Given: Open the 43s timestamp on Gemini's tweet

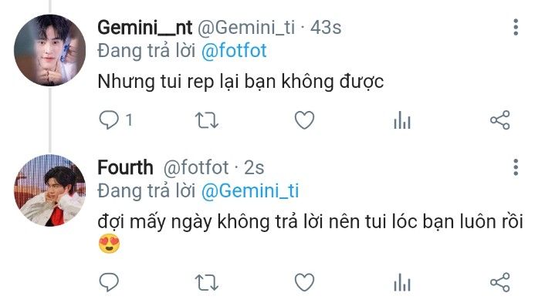Looking at the screenshot, I should tap(326, 27).
